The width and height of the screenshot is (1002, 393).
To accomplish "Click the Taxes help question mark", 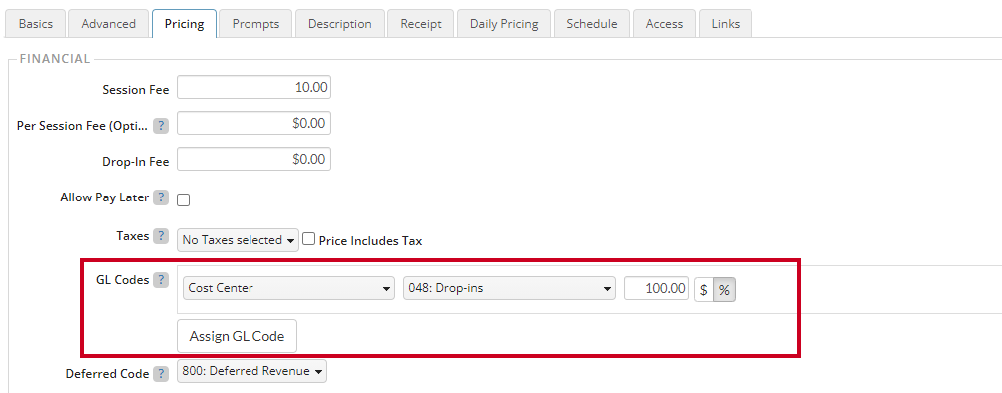I will (x=161, y=235).
